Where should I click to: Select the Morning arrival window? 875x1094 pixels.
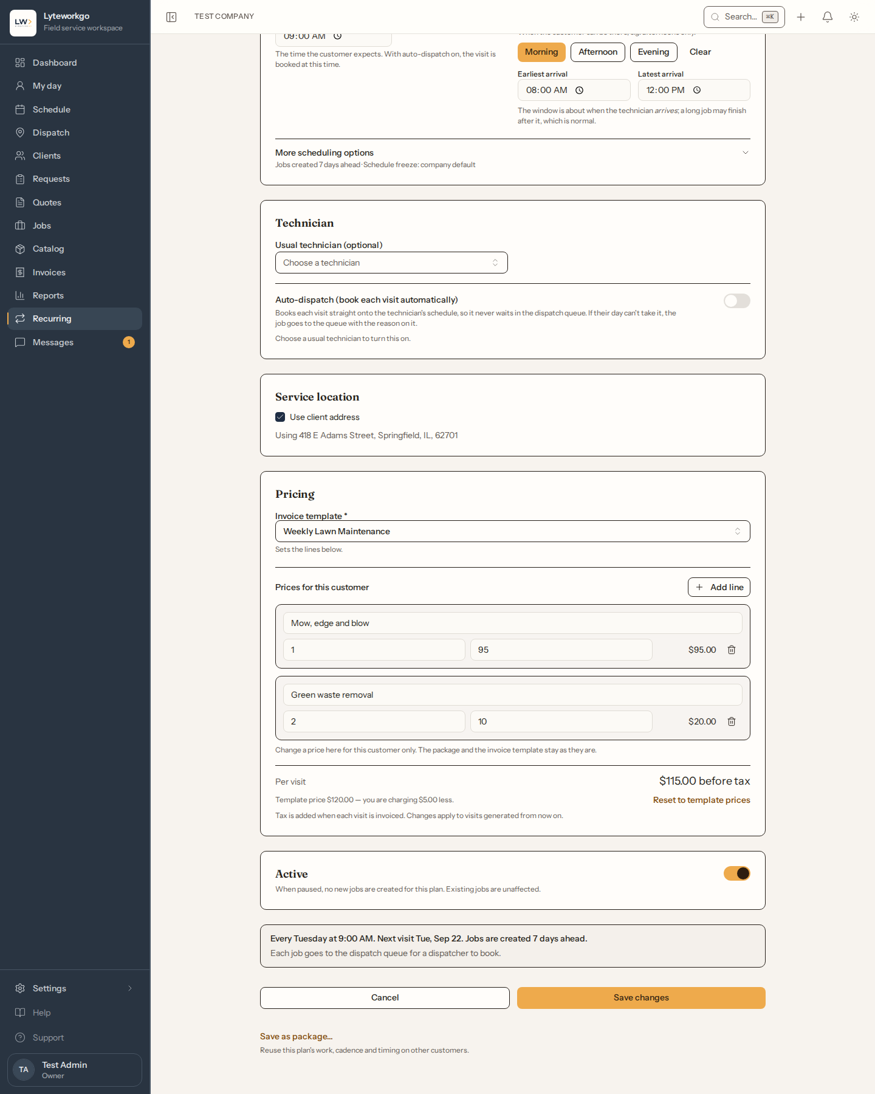541,52
